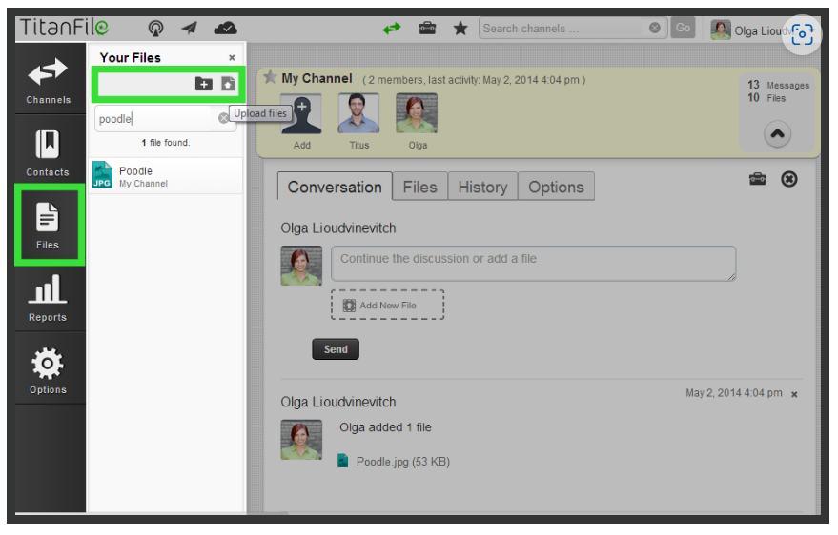Click the Poodle.jpg teal file icon

point(342,461)
